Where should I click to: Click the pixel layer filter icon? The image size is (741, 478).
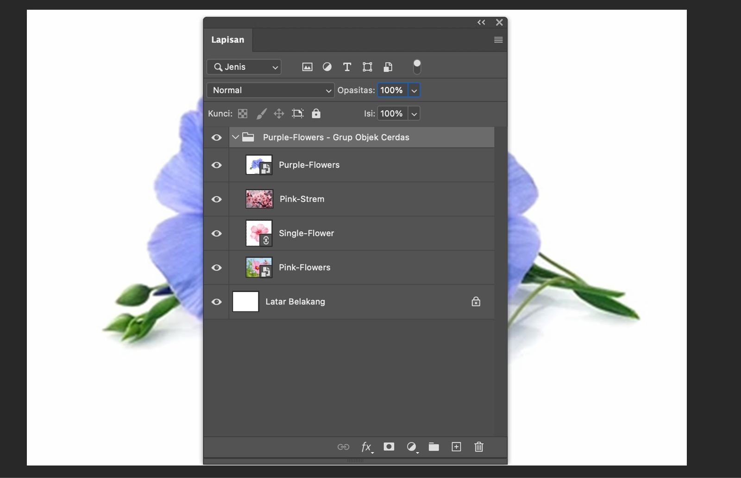(x=307, y=67)
